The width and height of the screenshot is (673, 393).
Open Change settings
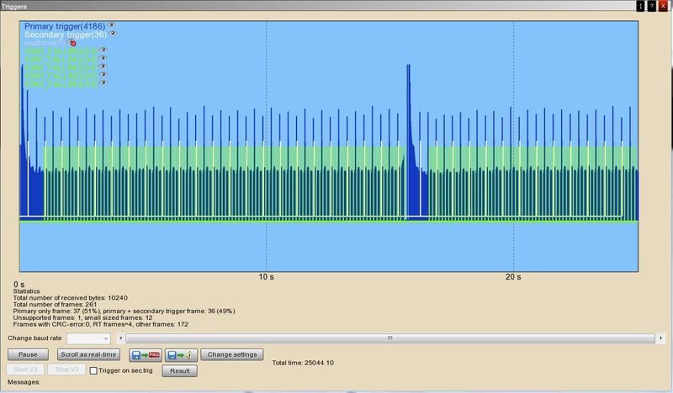[231, 354]
